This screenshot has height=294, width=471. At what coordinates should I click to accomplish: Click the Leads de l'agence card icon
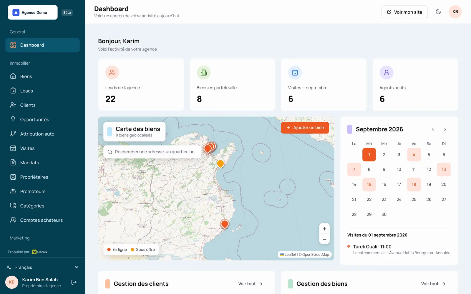(112, 73)
